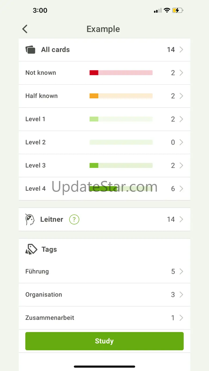This screenshot has height=371, width=209.
Task: Tap the cellular signal icon
Action: (158, 11)
